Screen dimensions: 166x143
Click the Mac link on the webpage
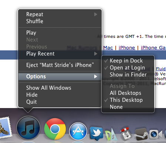coord(108,48)
